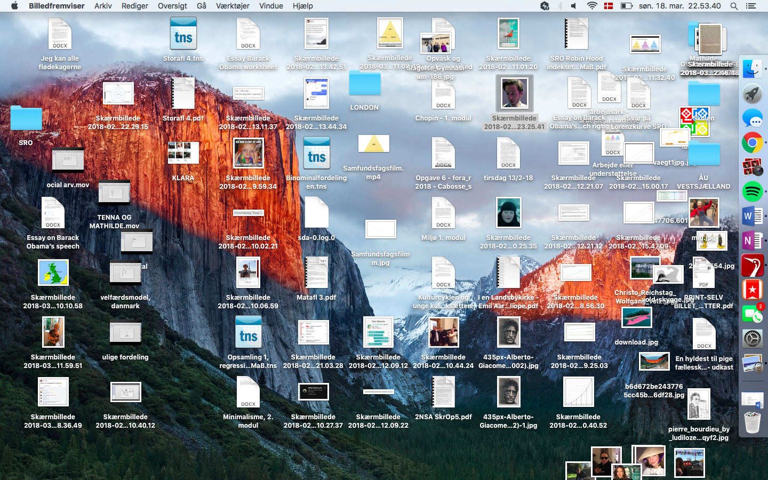768x480 pixels.
Task: Click the Spotlight search magnifier
Action: pyautogui.click(x=734, y=6)
